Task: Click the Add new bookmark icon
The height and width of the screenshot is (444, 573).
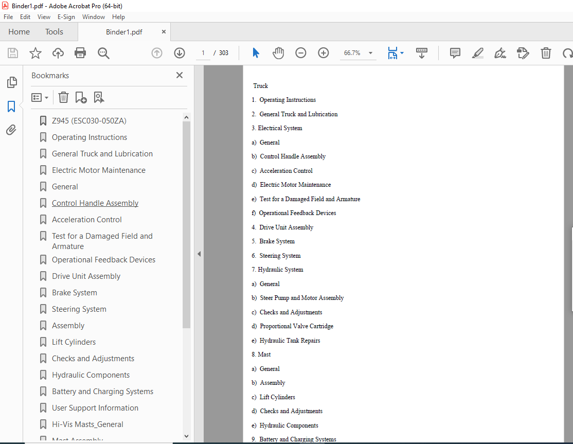Action: tap(81, 98)
